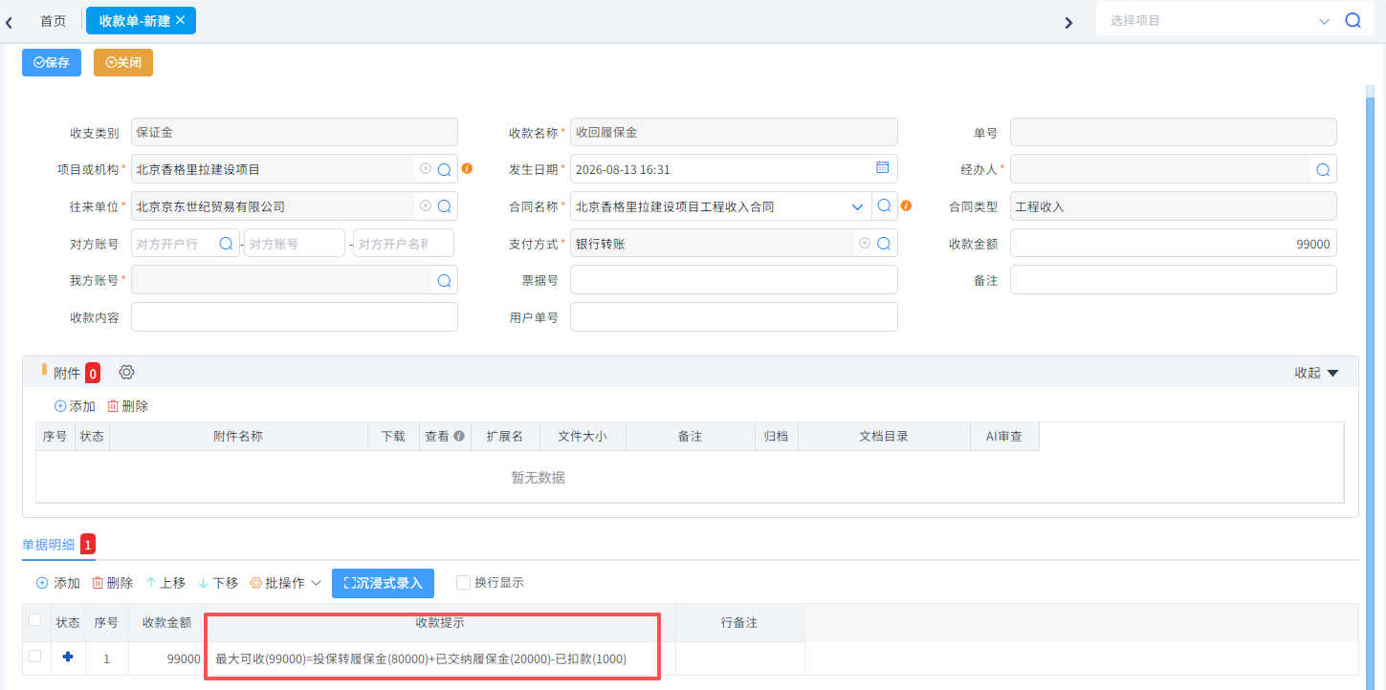
Task: Click the 经办人 search icon
Action: point(1323,169)
